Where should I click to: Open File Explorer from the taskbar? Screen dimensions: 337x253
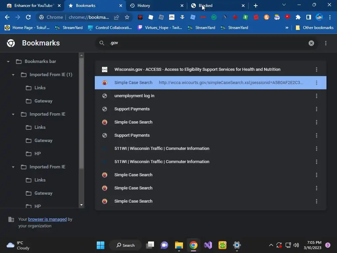[179, 245]
